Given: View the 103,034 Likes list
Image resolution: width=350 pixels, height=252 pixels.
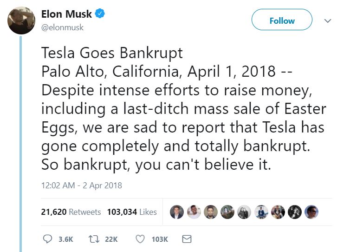Looking at the screenshot, I should pyautogui.click(x=132, y=212).
